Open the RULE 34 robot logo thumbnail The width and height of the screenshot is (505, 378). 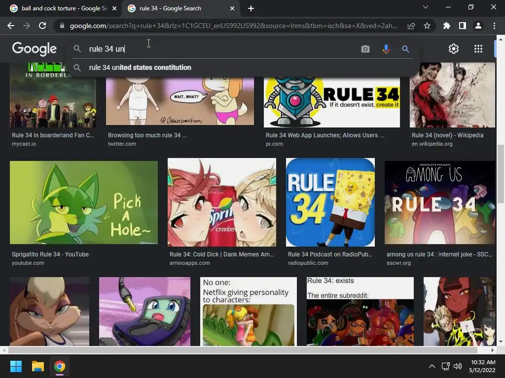pyautogui.click(x=332, y=102)
